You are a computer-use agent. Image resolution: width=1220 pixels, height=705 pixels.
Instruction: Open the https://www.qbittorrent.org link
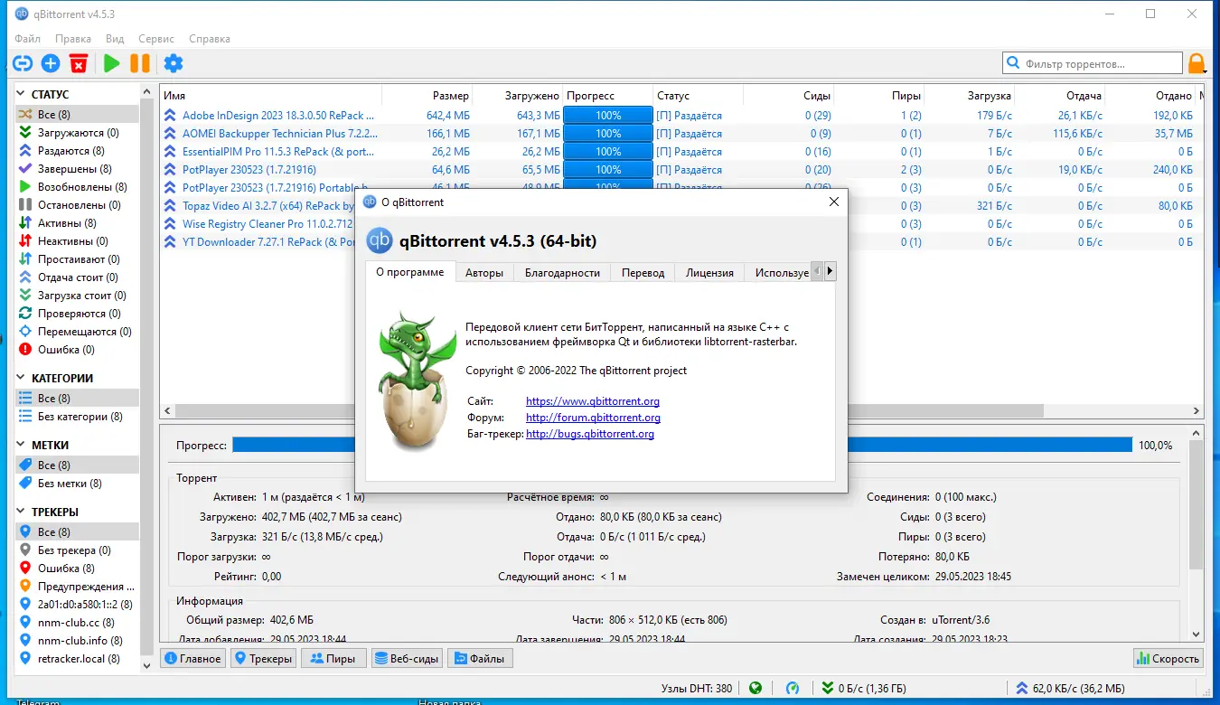(x=593, y=401)
